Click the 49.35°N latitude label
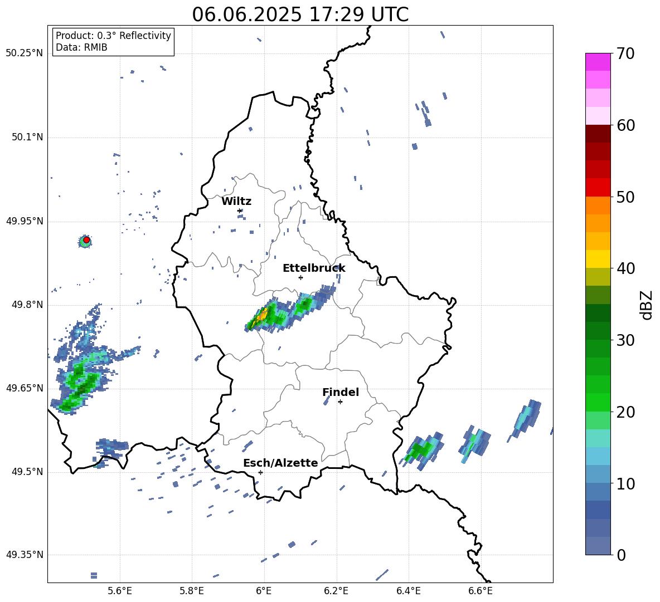The height and width of the screenshot is (602, 660). (x=25, y=555)
